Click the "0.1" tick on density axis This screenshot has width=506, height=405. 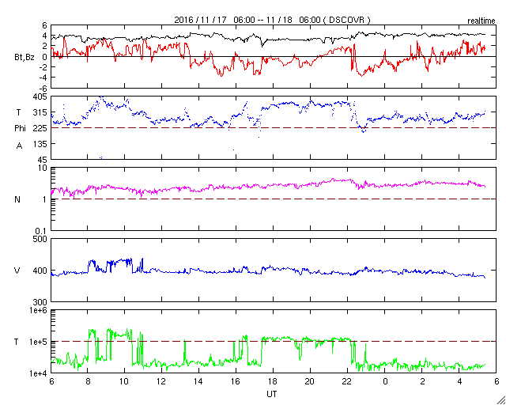point(41,231)
